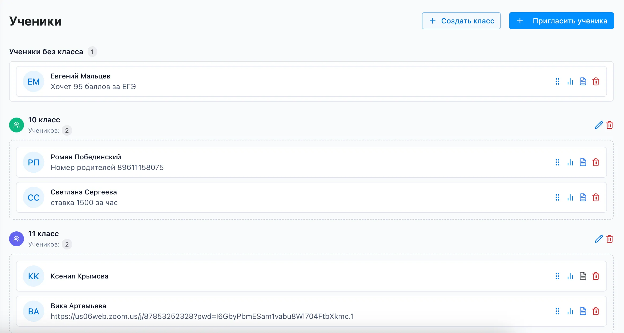The image size is (624, 333).
Task: Open statistics chart for Евгений Мальцев
Action: pyautogui.click(x=570, y=81)
